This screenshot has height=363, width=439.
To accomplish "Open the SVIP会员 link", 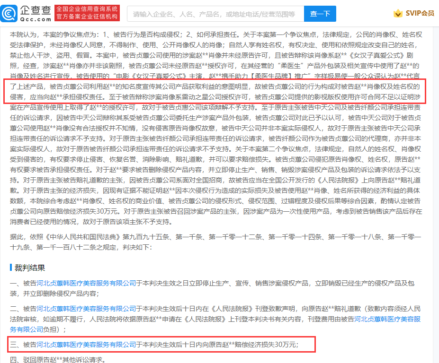I will 420,13.
